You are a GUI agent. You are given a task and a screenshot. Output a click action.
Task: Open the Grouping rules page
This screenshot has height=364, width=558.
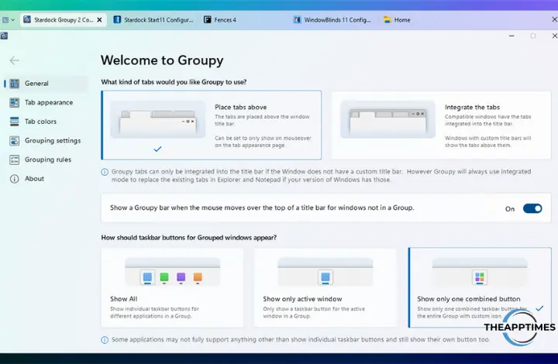click(46, 160)
